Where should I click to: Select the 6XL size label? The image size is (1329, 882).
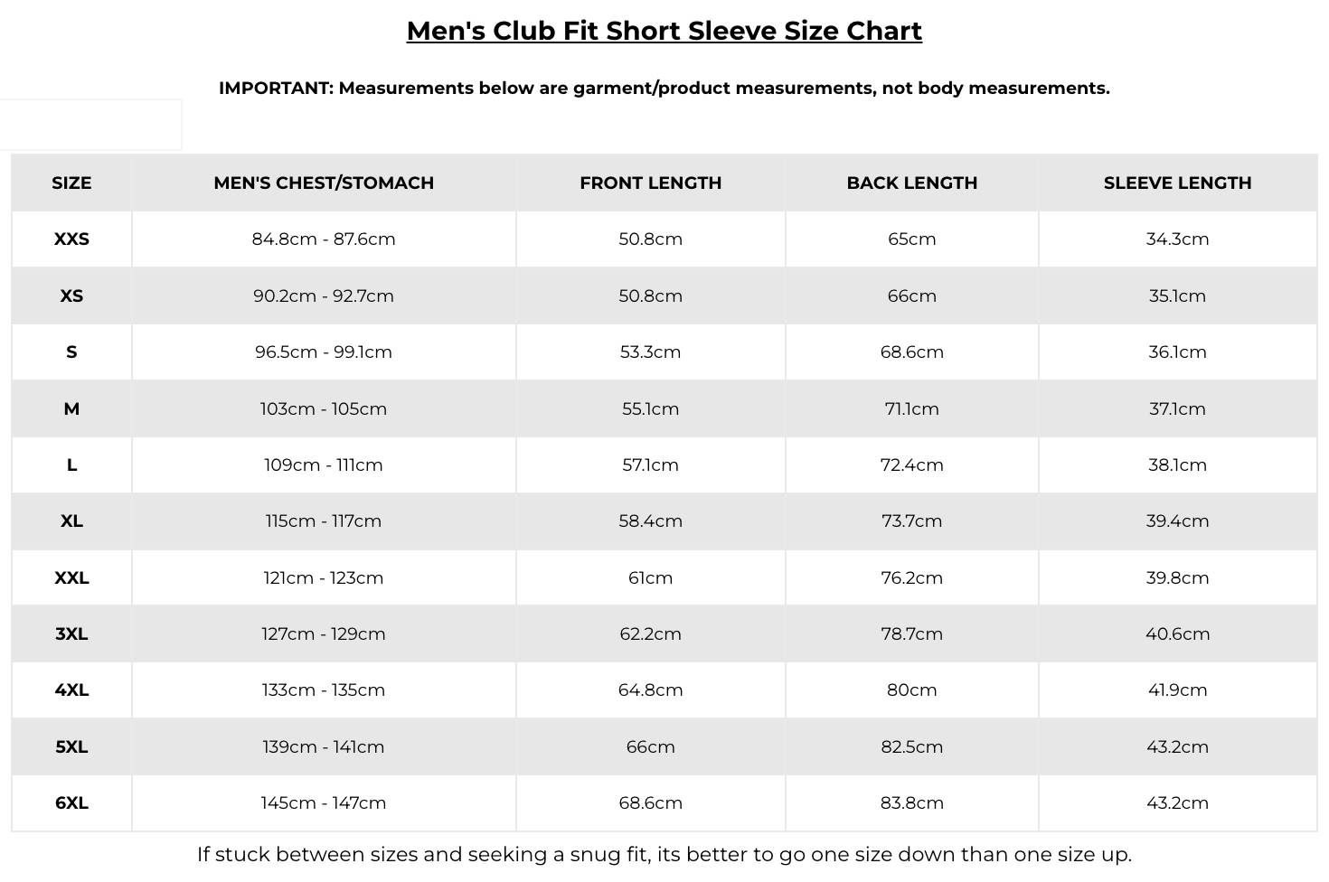(71, 802)
